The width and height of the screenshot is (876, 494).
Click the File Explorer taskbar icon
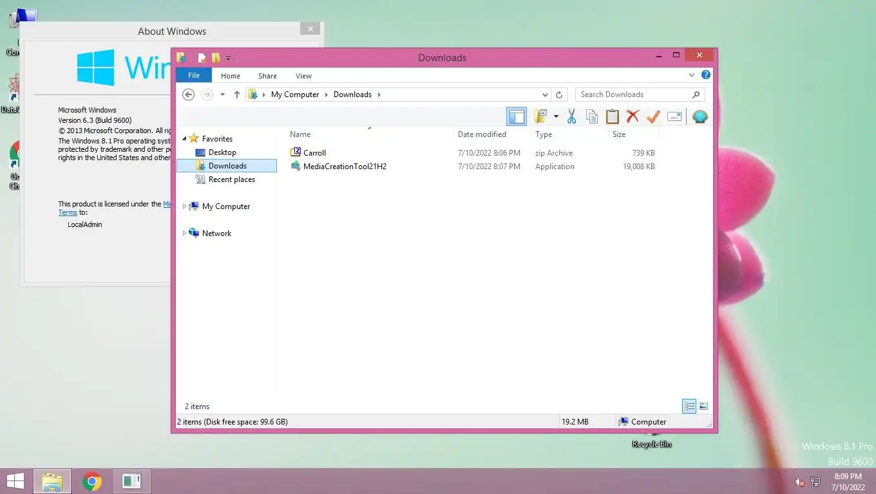click(52, 481)
